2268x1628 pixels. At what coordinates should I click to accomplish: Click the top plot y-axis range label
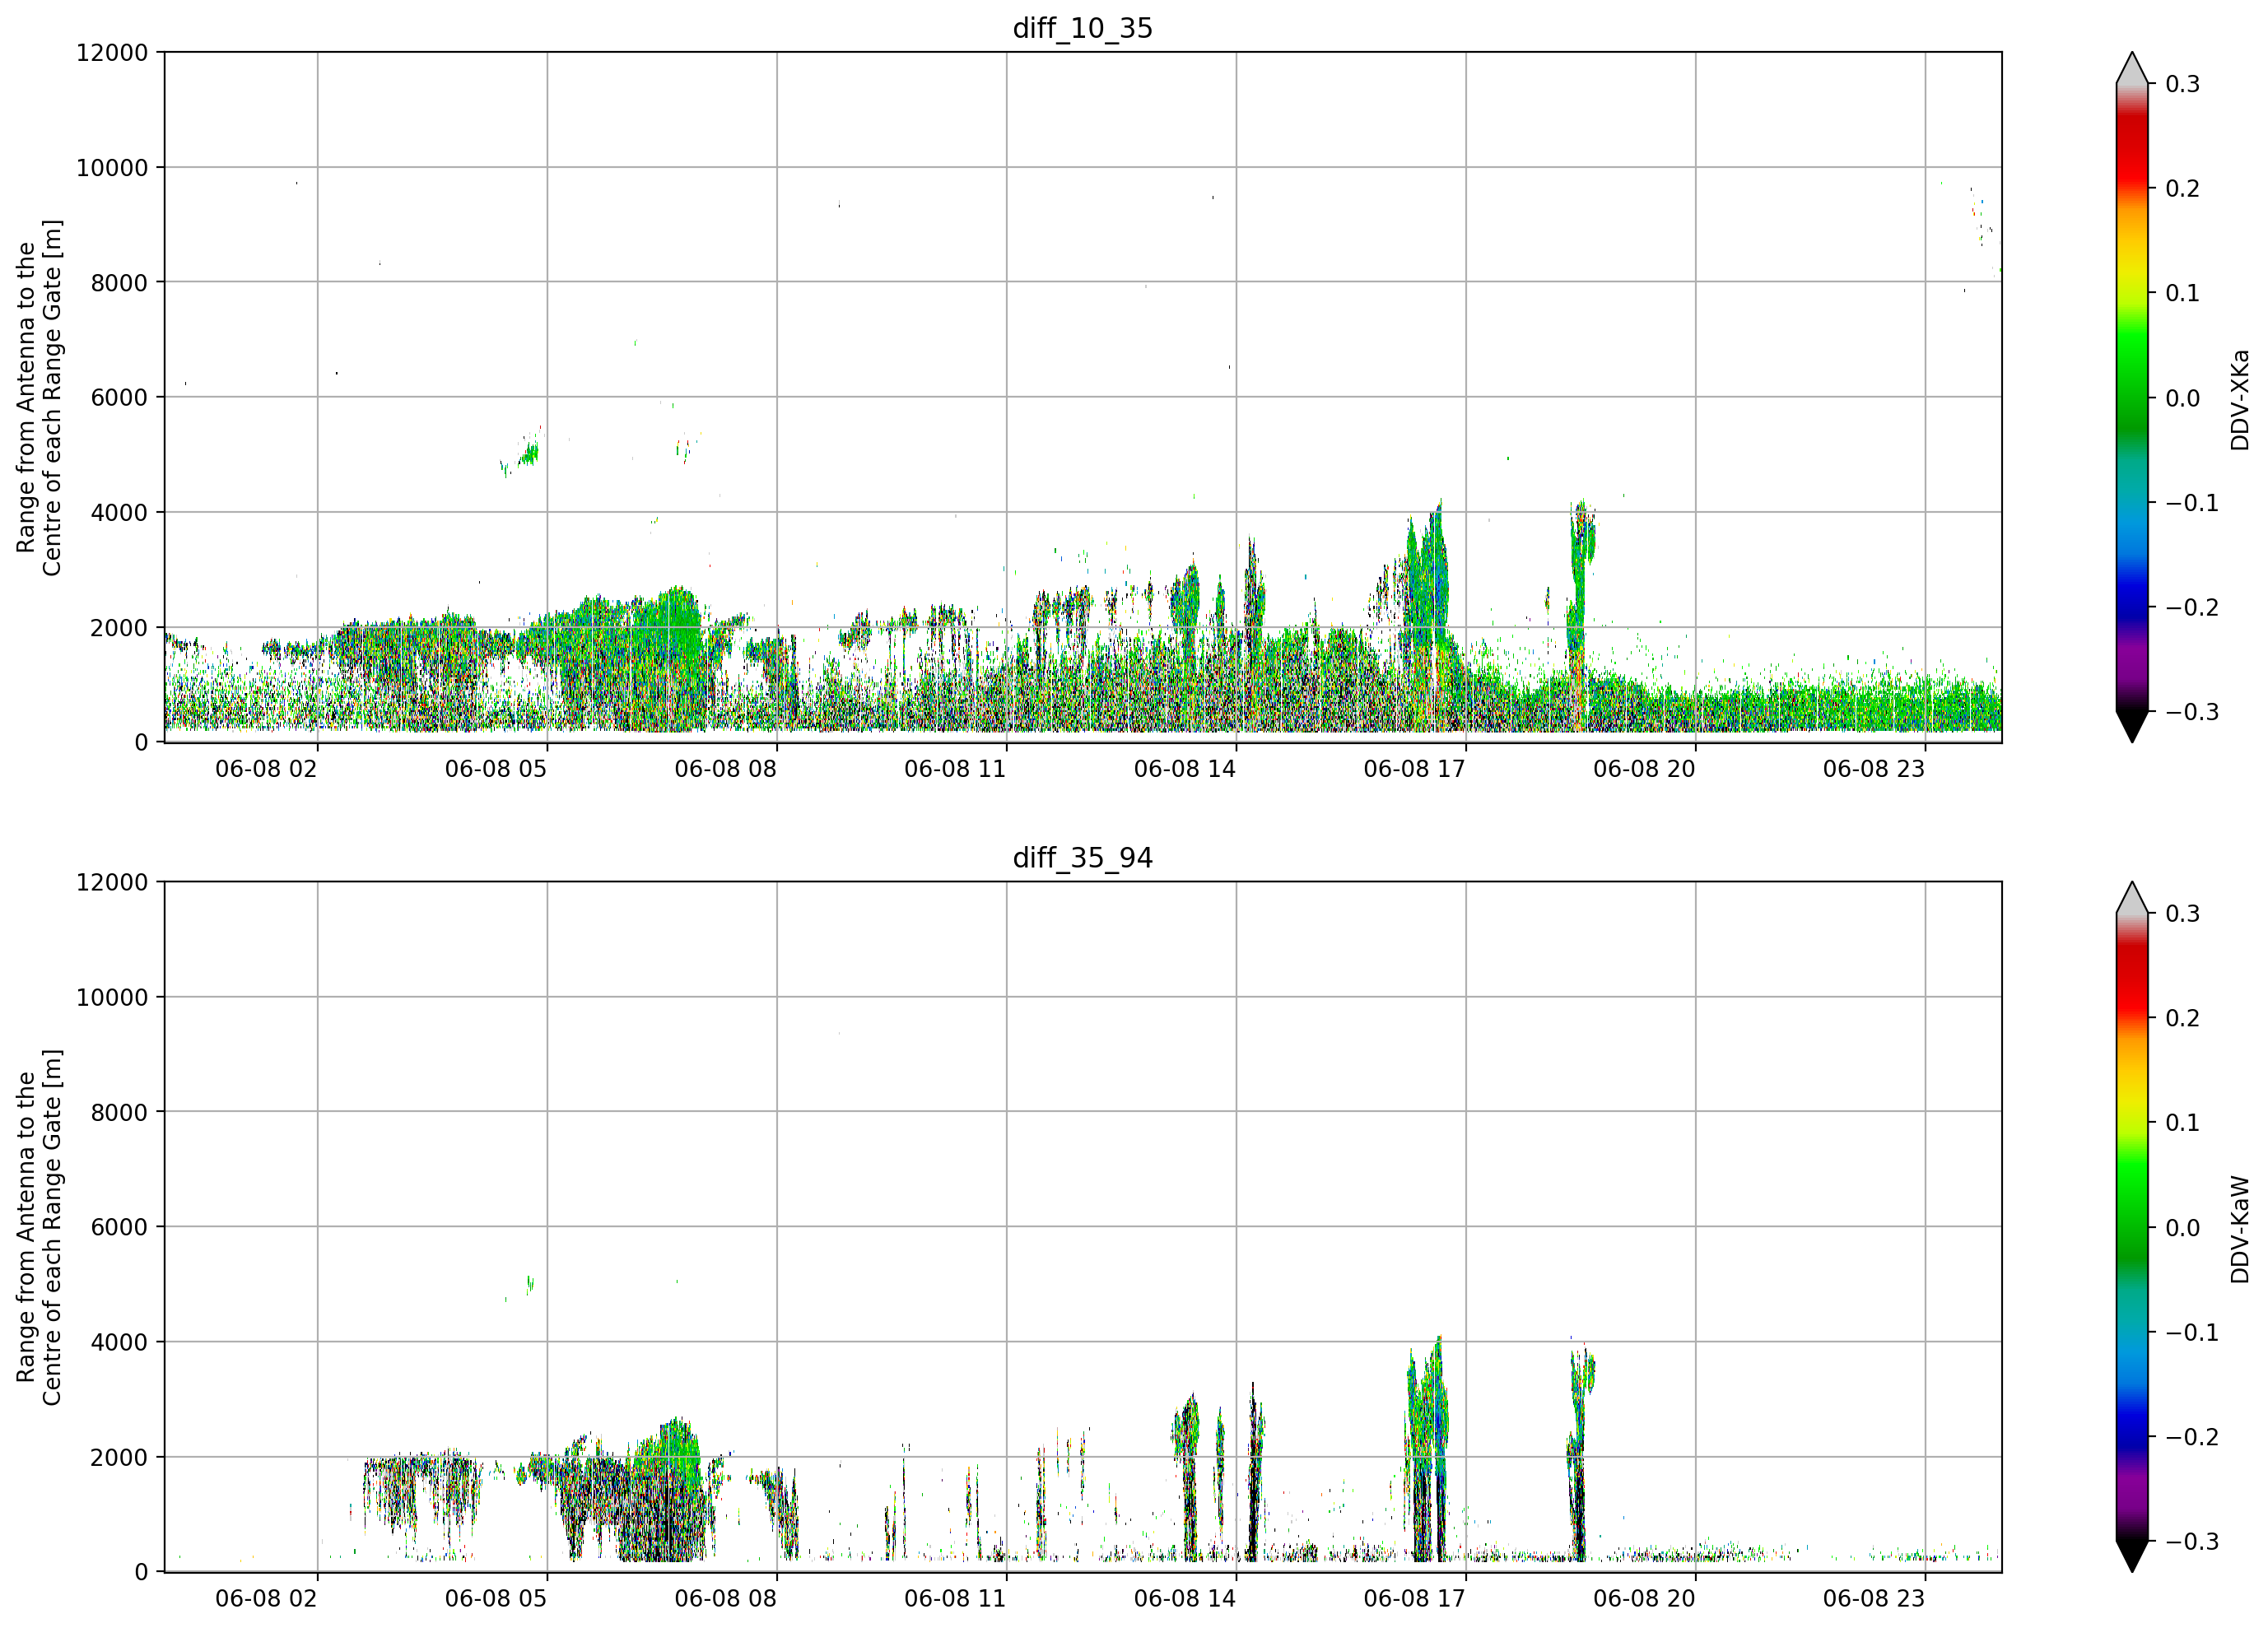(39, 397)
